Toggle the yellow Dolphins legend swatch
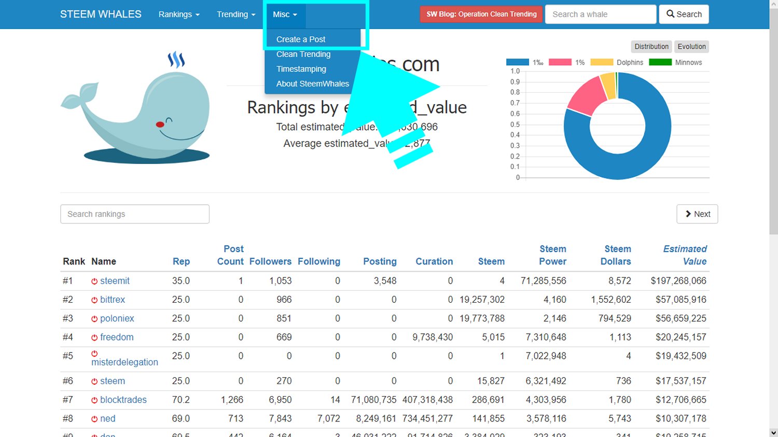The height and width of the screenshot is (437, 778). (x=602, y=62)
